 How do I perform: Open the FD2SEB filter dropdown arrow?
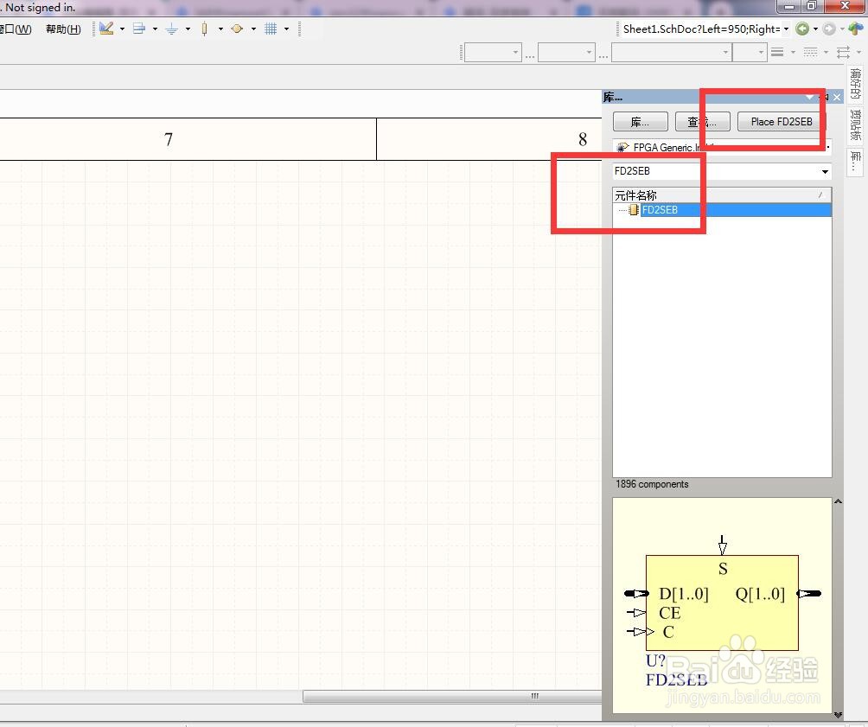[825, 172]
